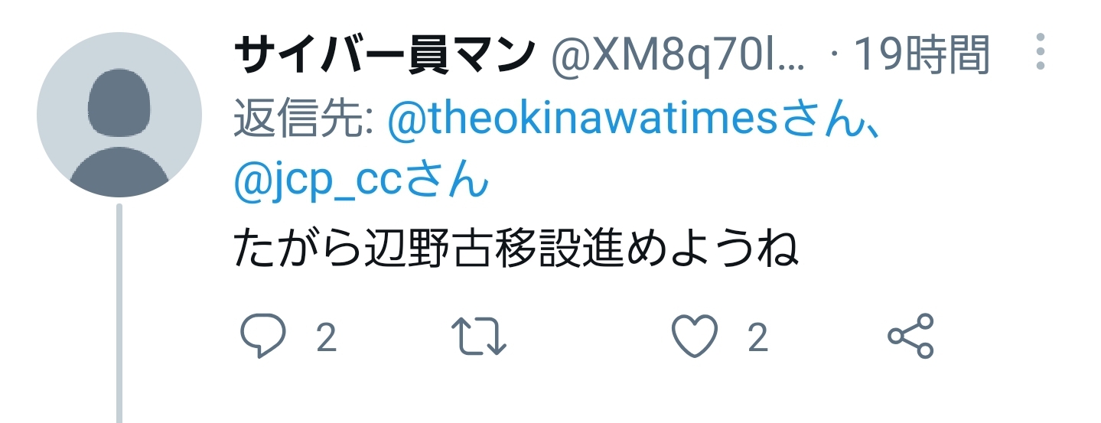Viewport: 1101px width, 423px height.
Task: Open the default profile avatar picture
Action: [119, 115]
